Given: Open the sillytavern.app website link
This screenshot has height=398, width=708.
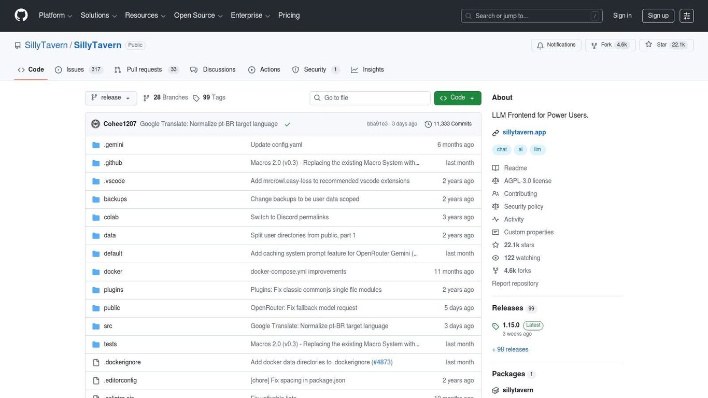Looking at the screenshot, I should (524, 133).
